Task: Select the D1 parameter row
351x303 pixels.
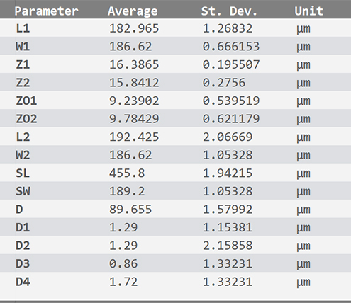Action: pos(175,227)
